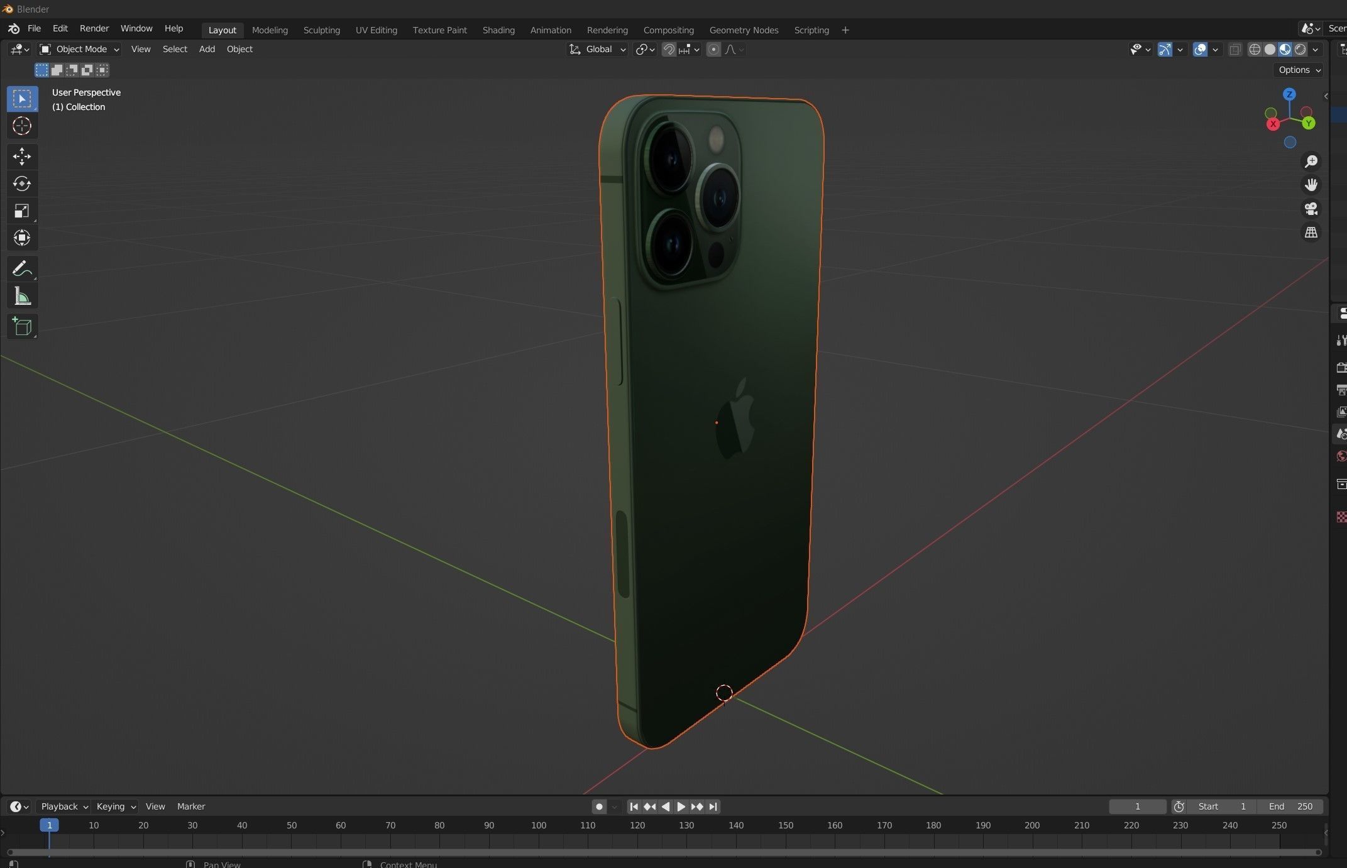Choose the Move tool
The width and height of the screenshot is (1347, 868).
pyautogui.click(x=22, y=157)
